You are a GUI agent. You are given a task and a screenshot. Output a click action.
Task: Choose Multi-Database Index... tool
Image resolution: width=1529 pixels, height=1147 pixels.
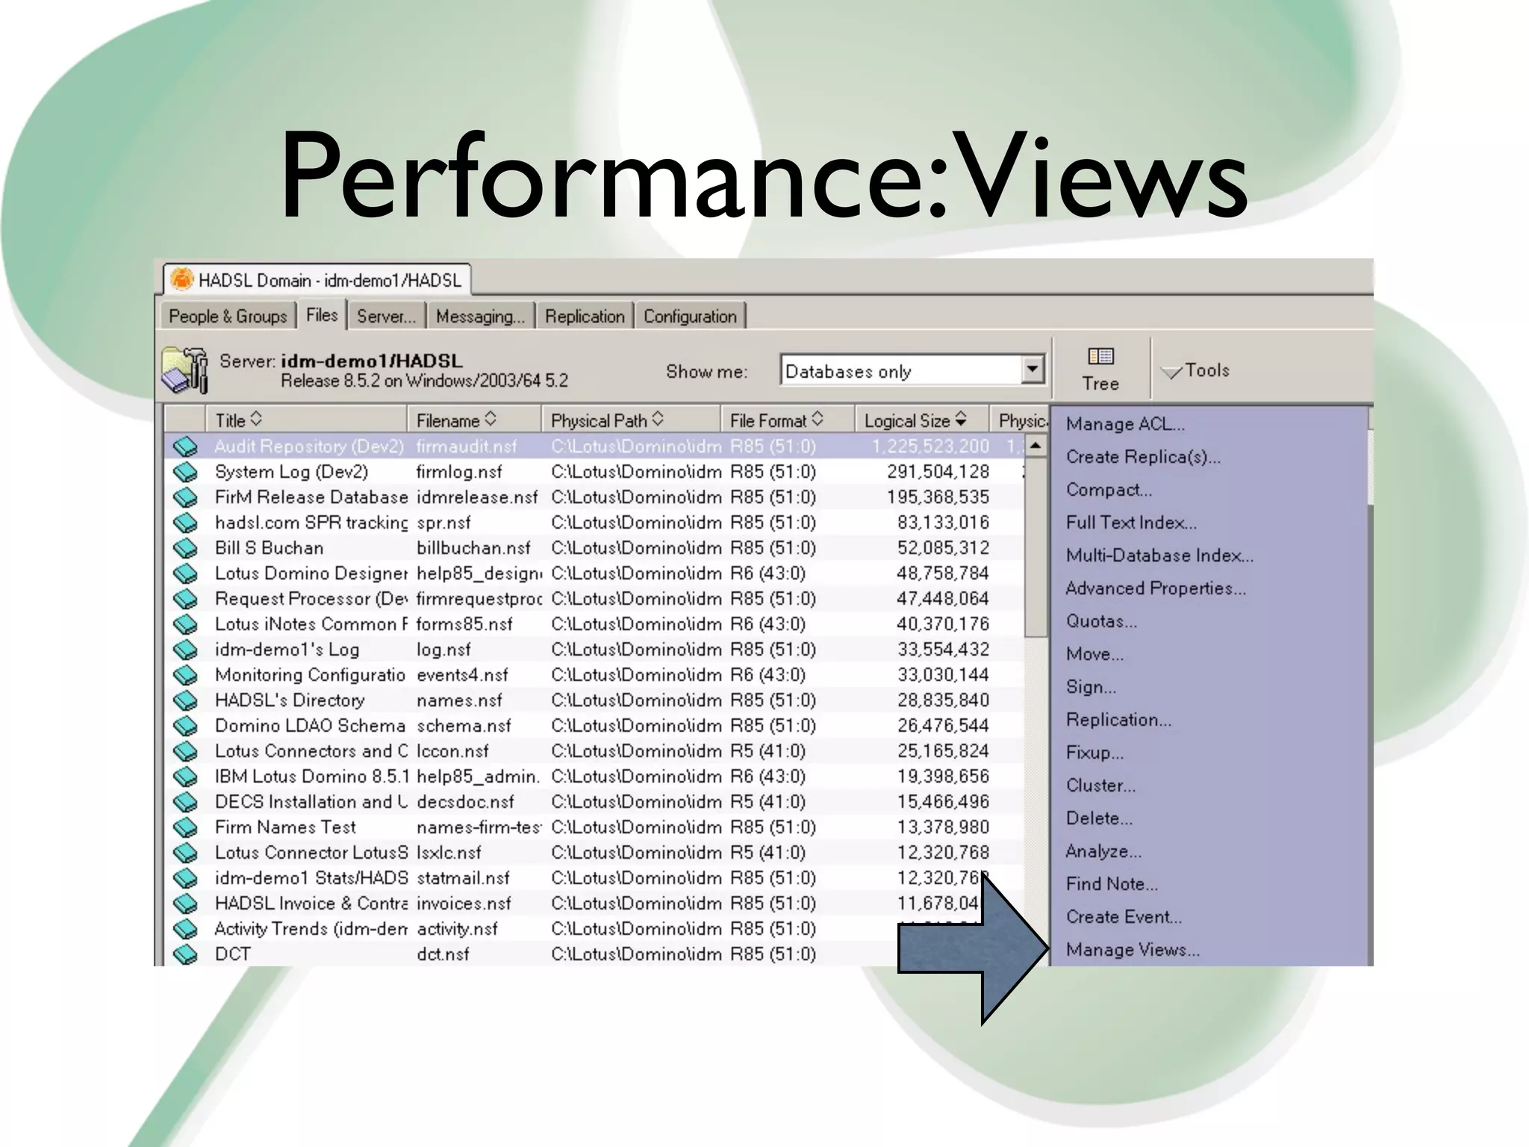pyautogui.click(x=1159, y=556)
